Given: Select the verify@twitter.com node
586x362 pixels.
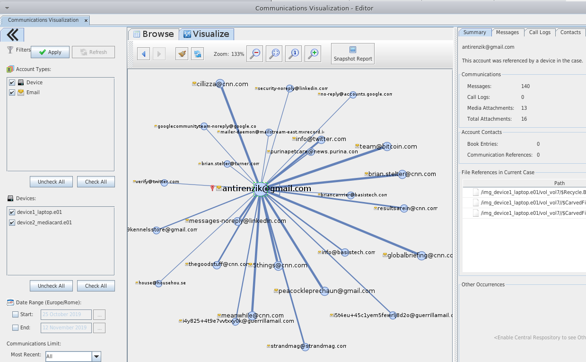Looking at the screenshot, I should 164,182.
